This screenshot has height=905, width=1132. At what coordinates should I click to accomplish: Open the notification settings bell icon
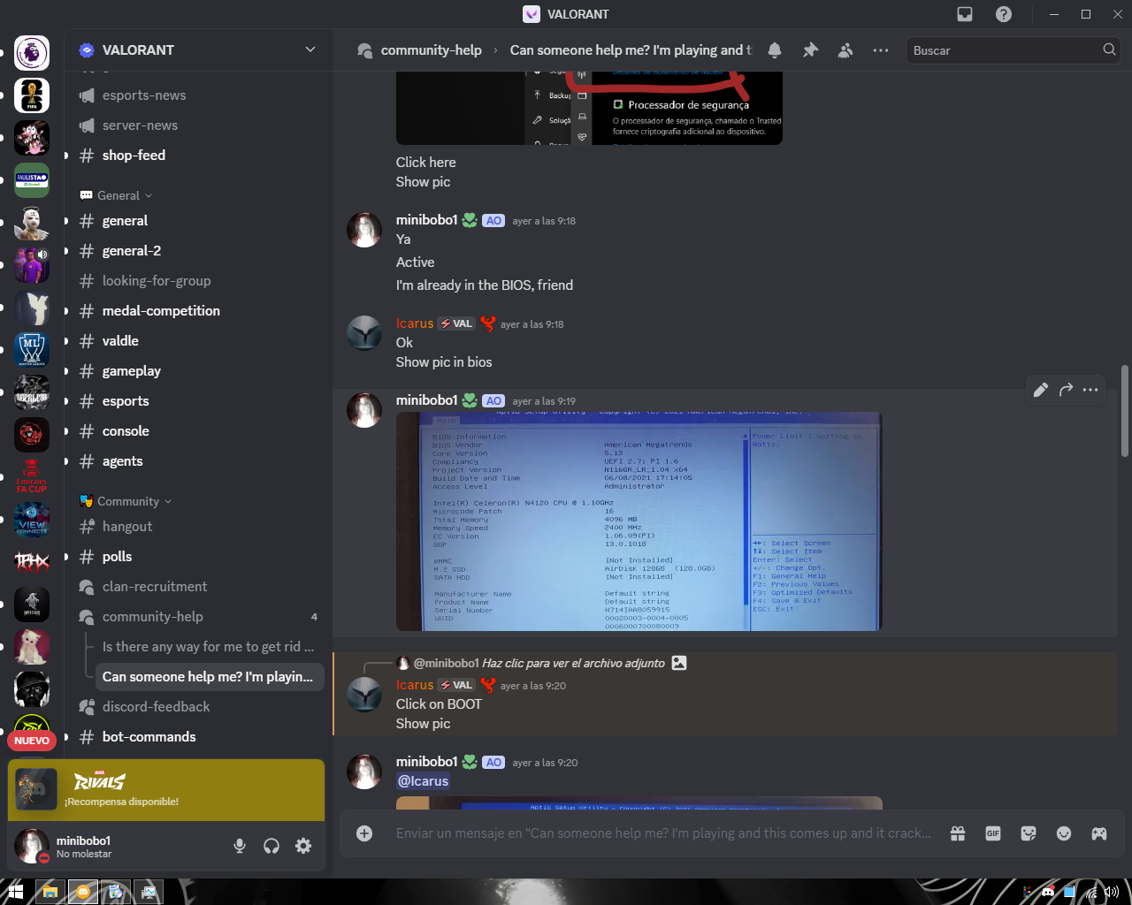click(775, 50)
